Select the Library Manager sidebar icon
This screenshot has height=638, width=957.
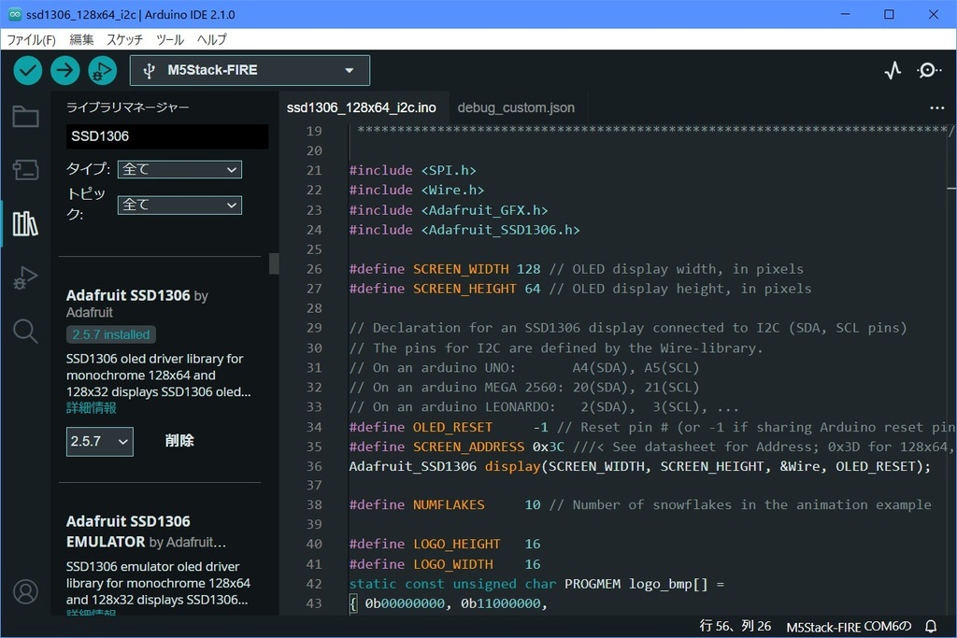coord(25,223)
